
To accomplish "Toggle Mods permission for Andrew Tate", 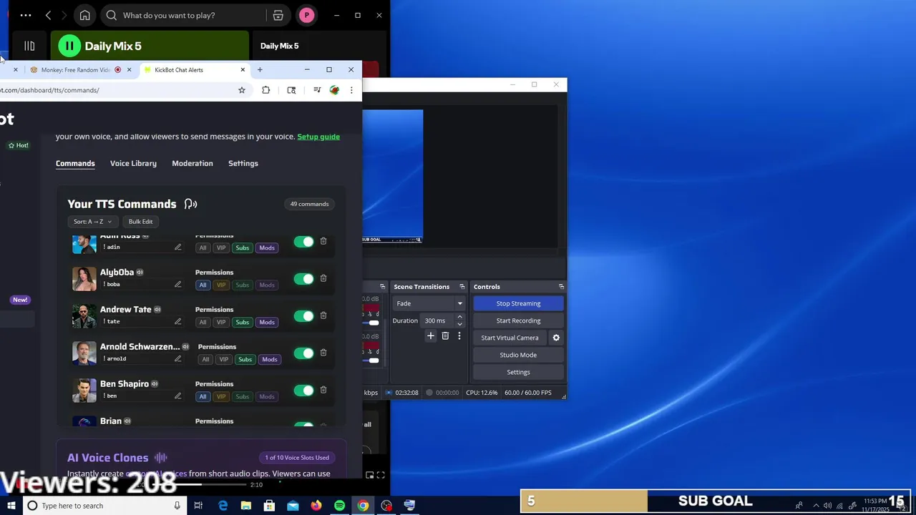I will (267, 322).
